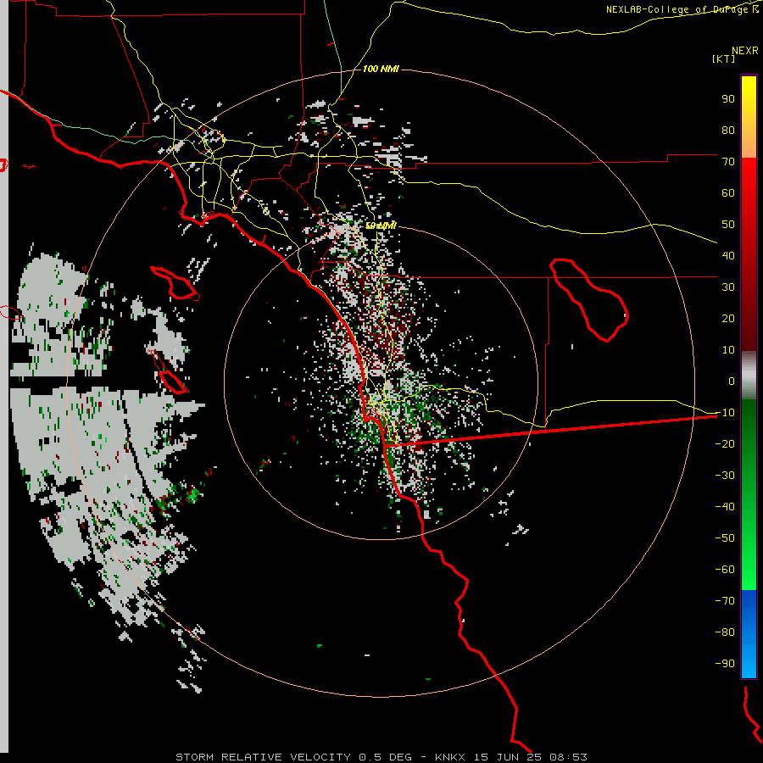Click the [KT] units label
The image size is (763, 763).
[724, 58]
